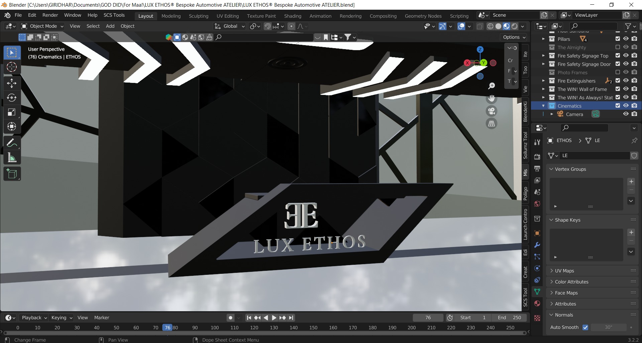The width and height of the screenshot is (642, 343).
Task: Switch to the Shading workspace tab
Action: pos(293,16)
